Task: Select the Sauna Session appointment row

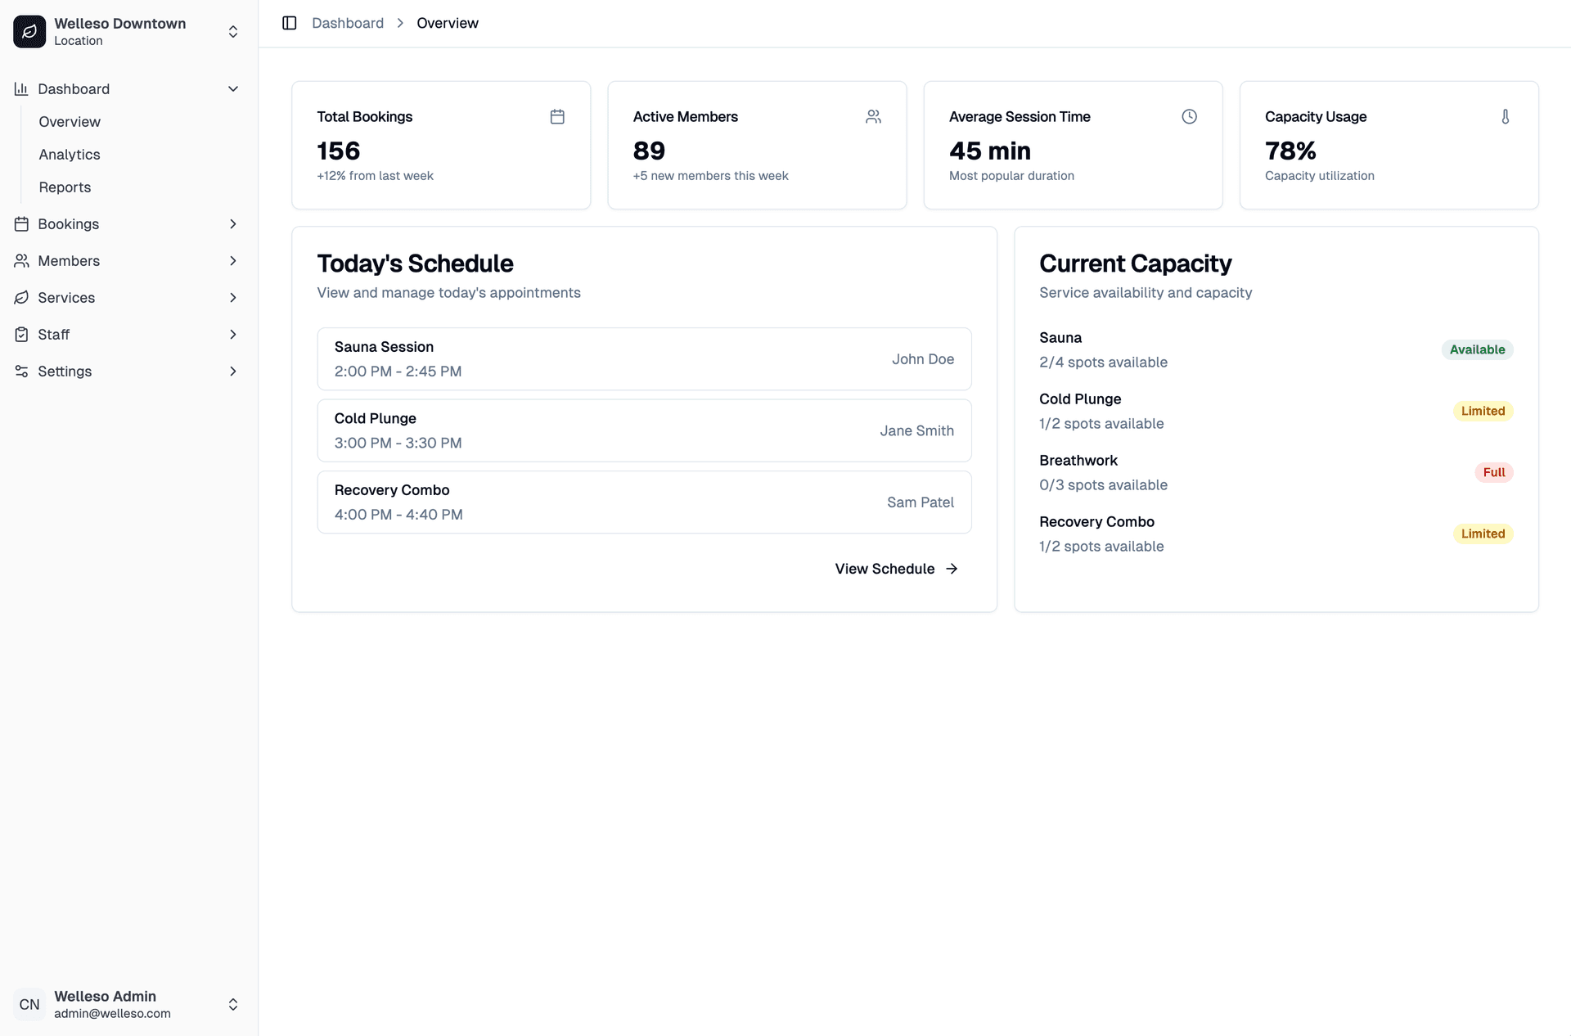Action: pos(644,359)
